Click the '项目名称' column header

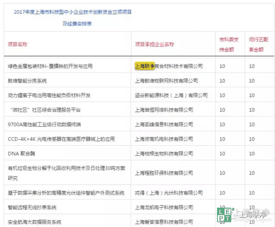[x=18, y=44]
